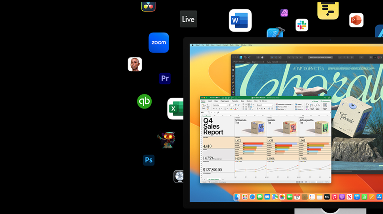Open the General number format dropdown
The width and height of the screenshot is (383, 214).
265,105
